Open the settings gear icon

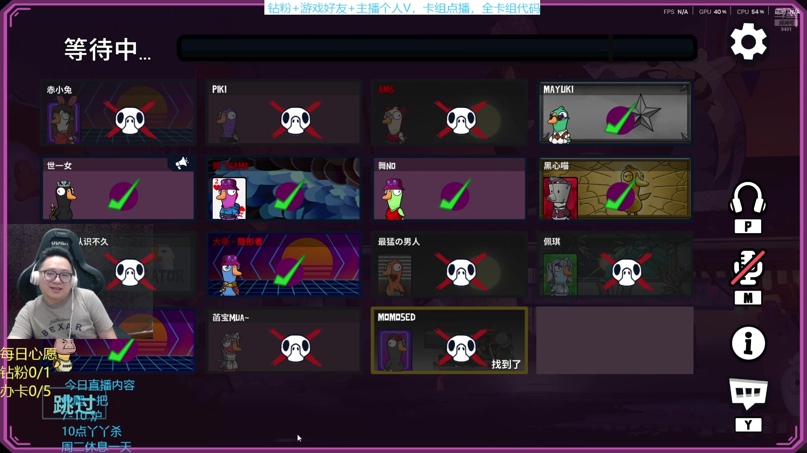(749, 41)
